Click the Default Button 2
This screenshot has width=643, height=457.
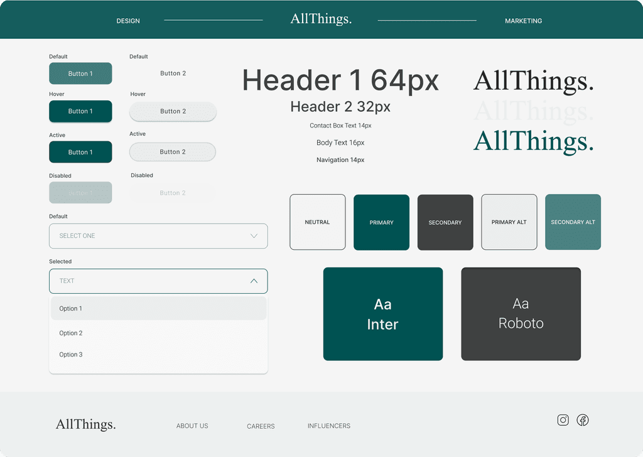tap(173, 73)
